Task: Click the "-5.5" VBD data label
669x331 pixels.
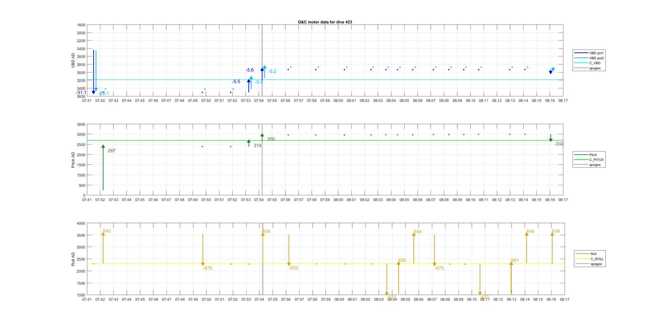Action: tap(236, 82)
